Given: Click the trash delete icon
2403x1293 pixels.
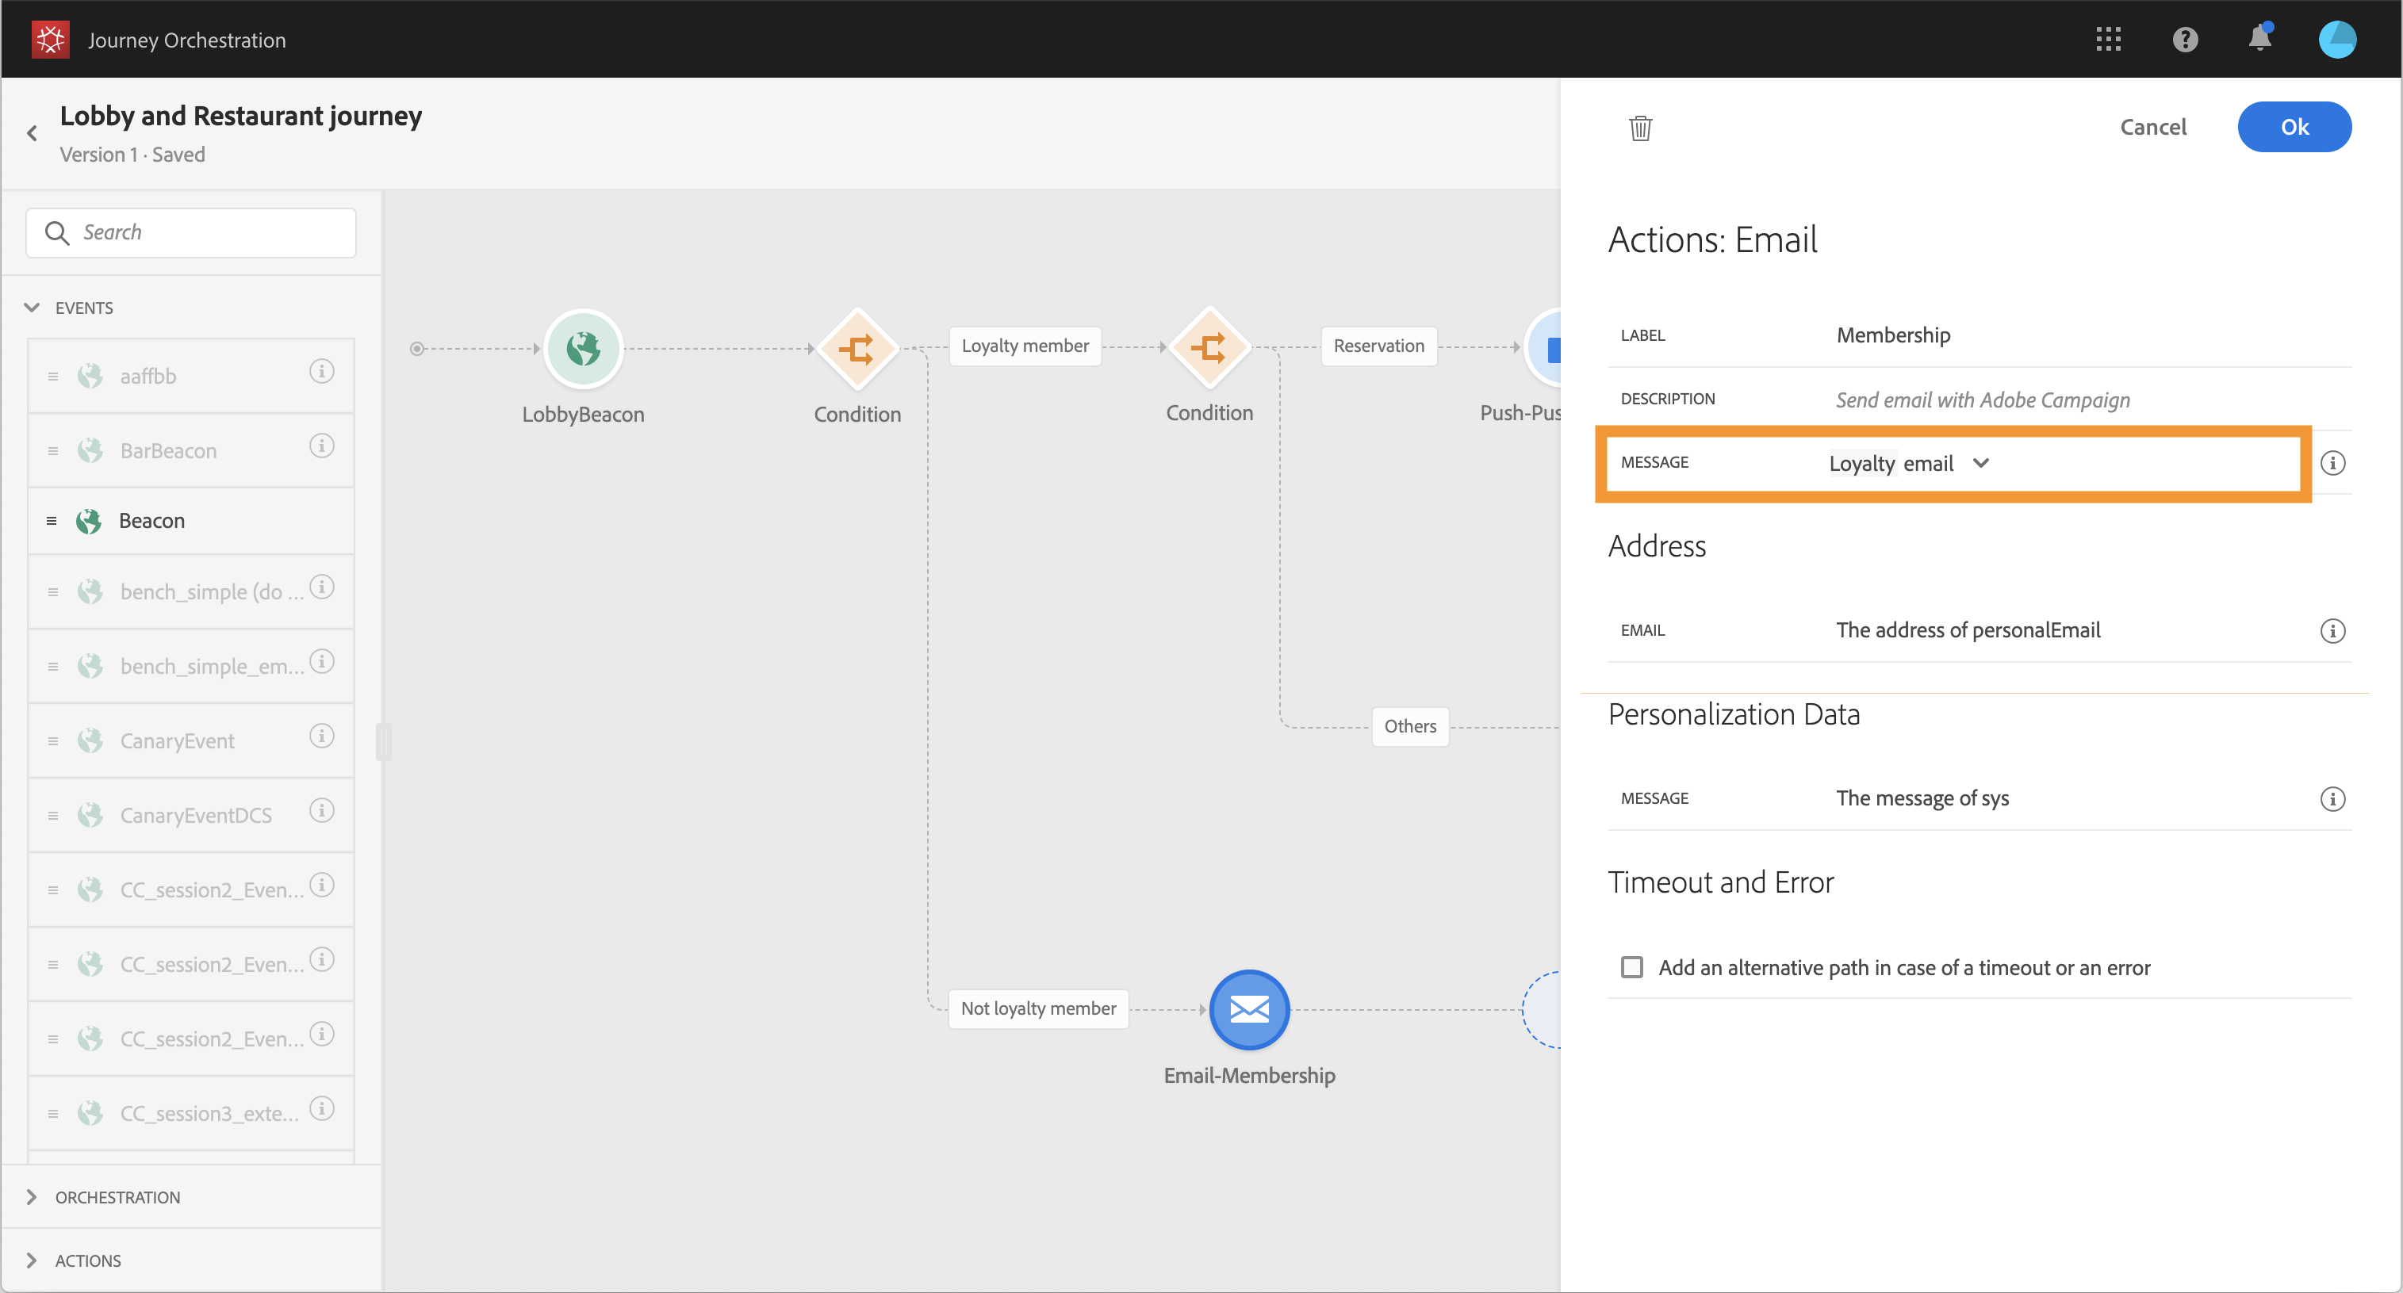Looking at the screenshot, I should [x=1640, y=128].
